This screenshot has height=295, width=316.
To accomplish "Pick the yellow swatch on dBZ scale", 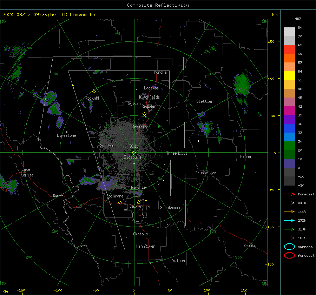I will pyautogui.click(x=289, y=75).
